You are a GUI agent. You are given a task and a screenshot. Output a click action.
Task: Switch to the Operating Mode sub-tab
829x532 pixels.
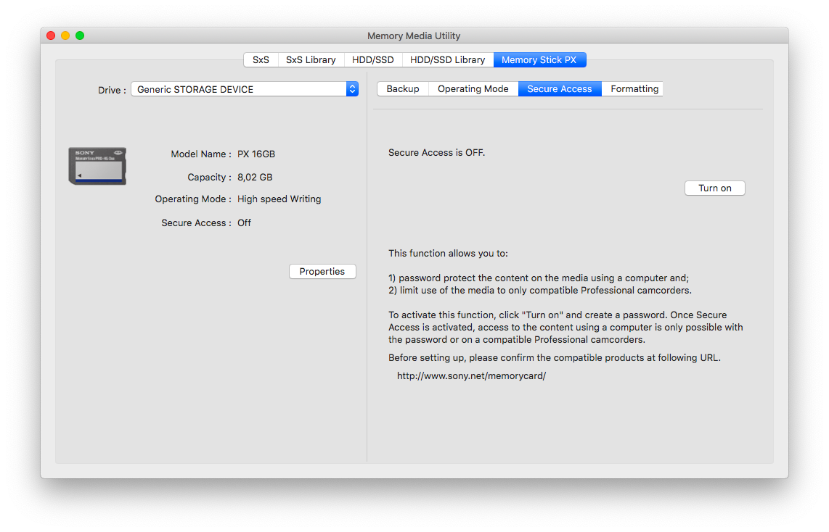point(473,88)
